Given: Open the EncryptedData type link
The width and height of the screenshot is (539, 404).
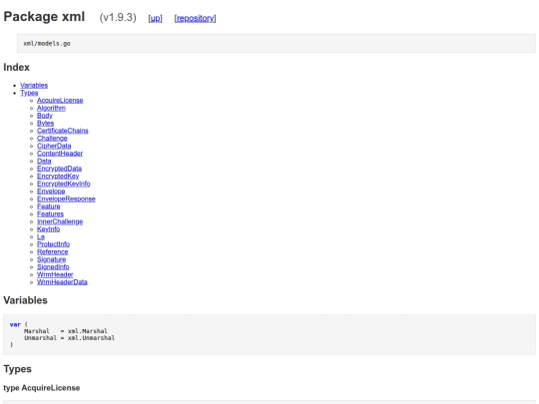Looking at the screenshot, I should click(x=59, y=169).
